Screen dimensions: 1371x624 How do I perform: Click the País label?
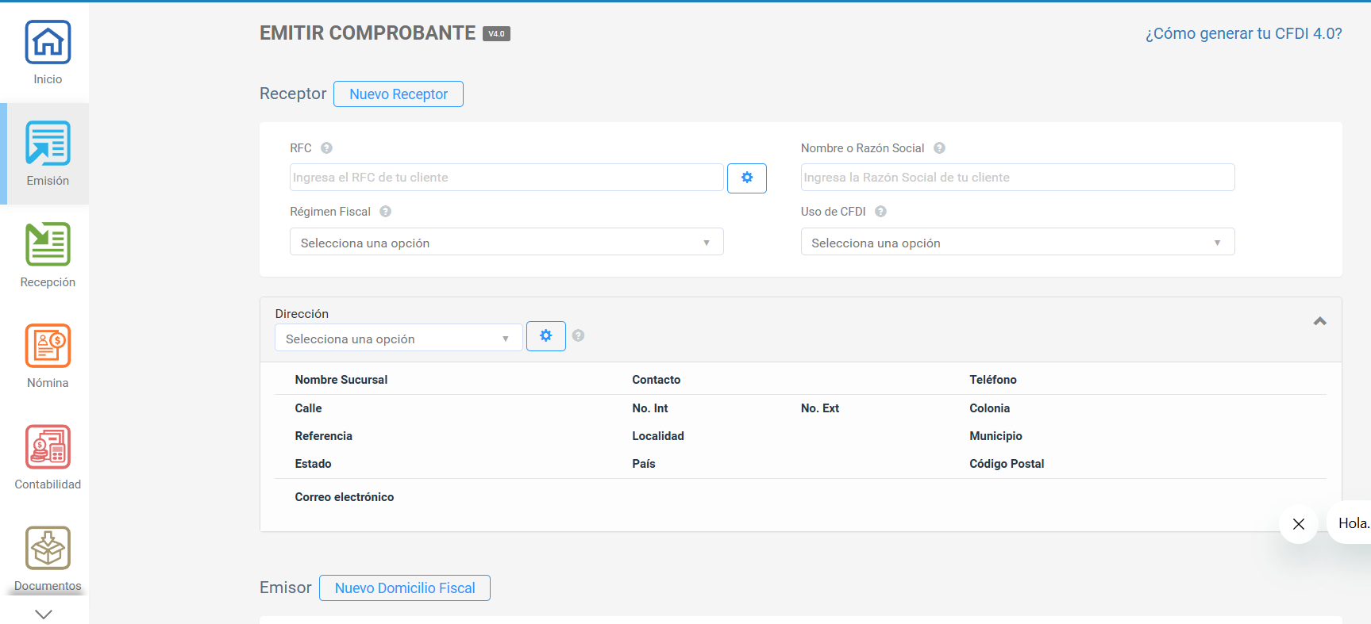tap(644, 464)
